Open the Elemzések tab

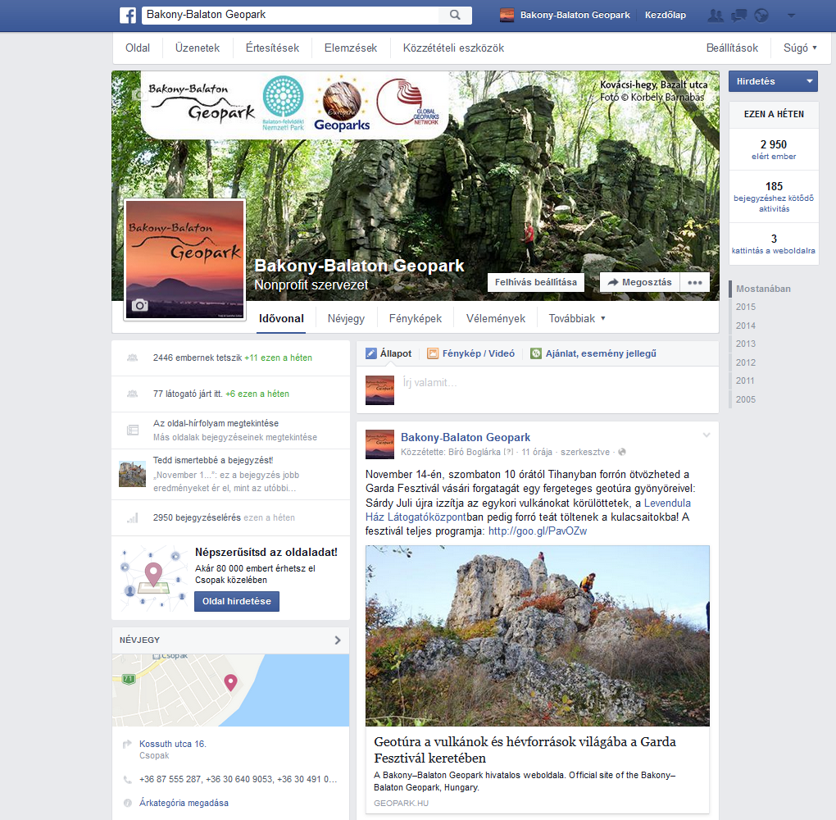(351, 48)
